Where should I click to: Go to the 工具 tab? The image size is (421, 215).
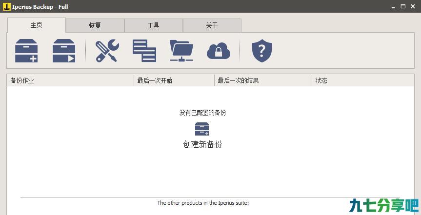[154, 25]
